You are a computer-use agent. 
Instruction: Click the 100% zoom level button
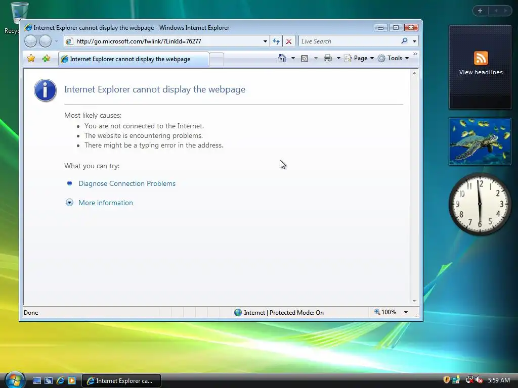pyautogui.click(x=385, y=312)
